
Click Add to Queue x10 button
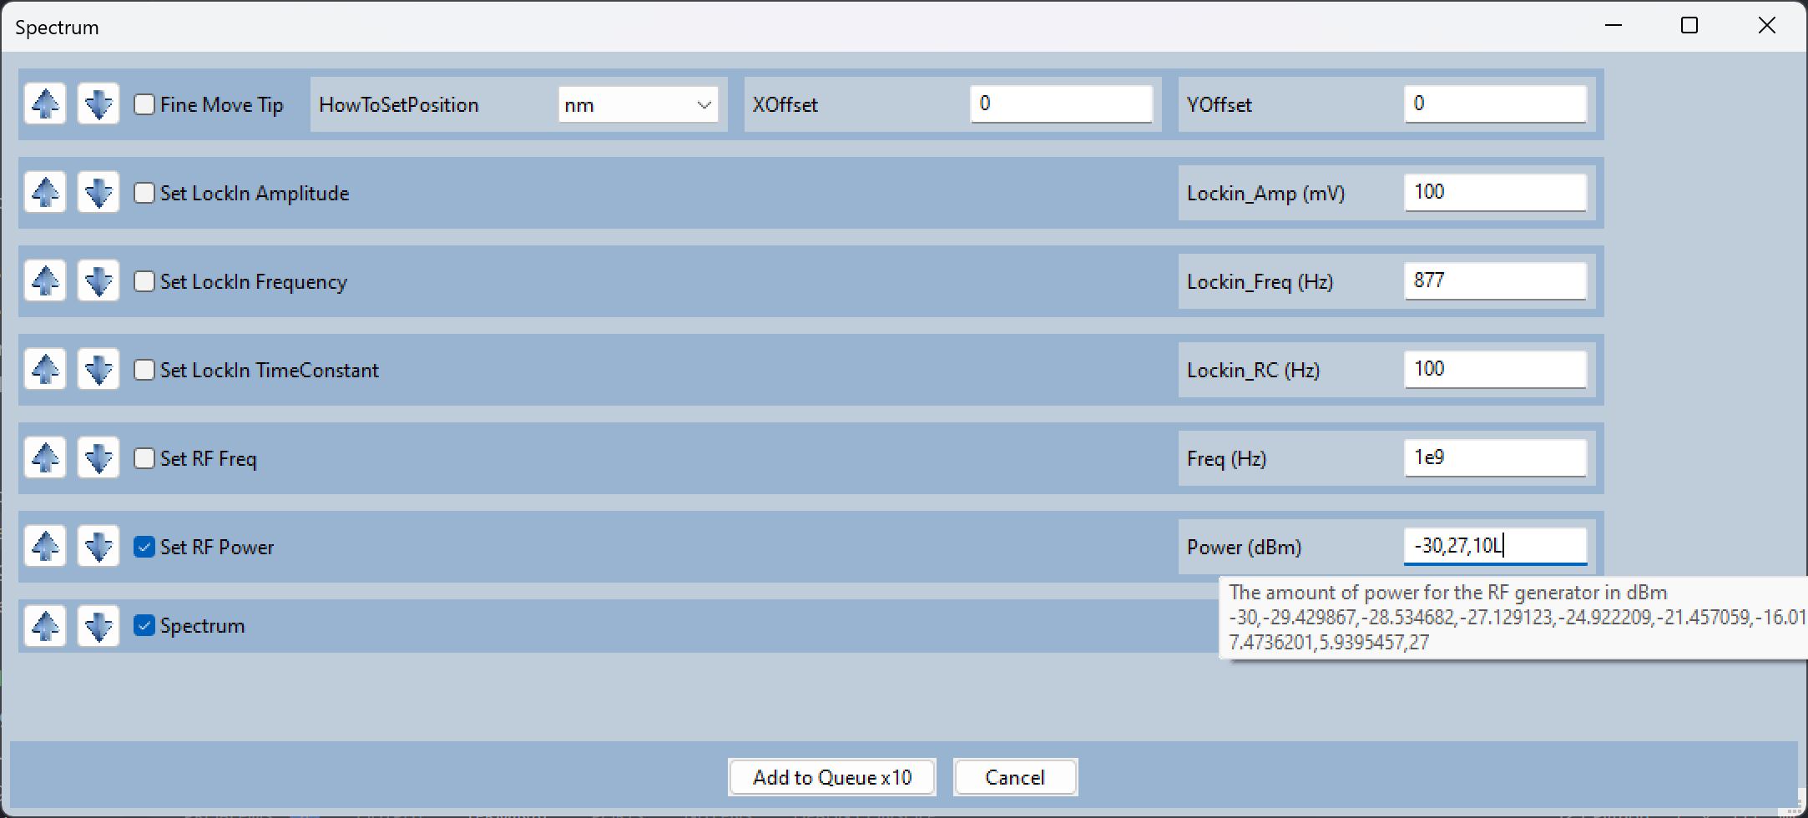pos(832,777)
